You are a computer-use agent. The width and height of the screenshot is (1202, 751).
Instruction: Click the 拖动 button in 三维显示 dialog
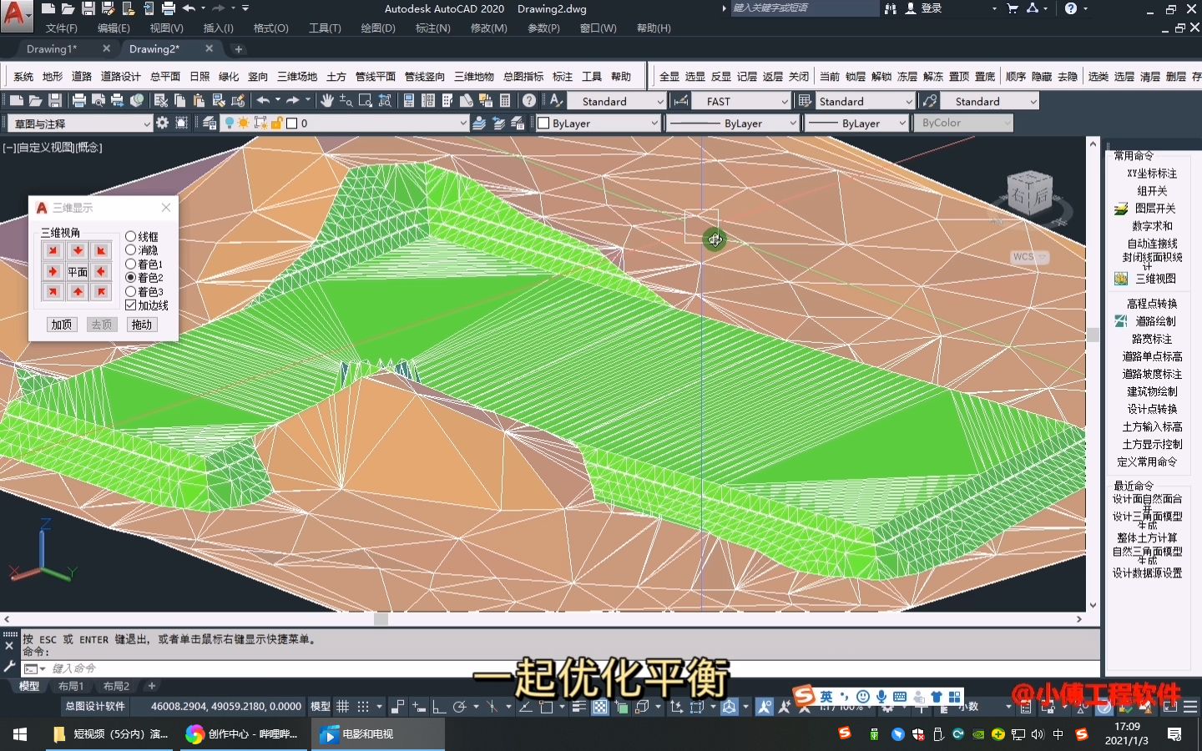click(x=141, y=324)
